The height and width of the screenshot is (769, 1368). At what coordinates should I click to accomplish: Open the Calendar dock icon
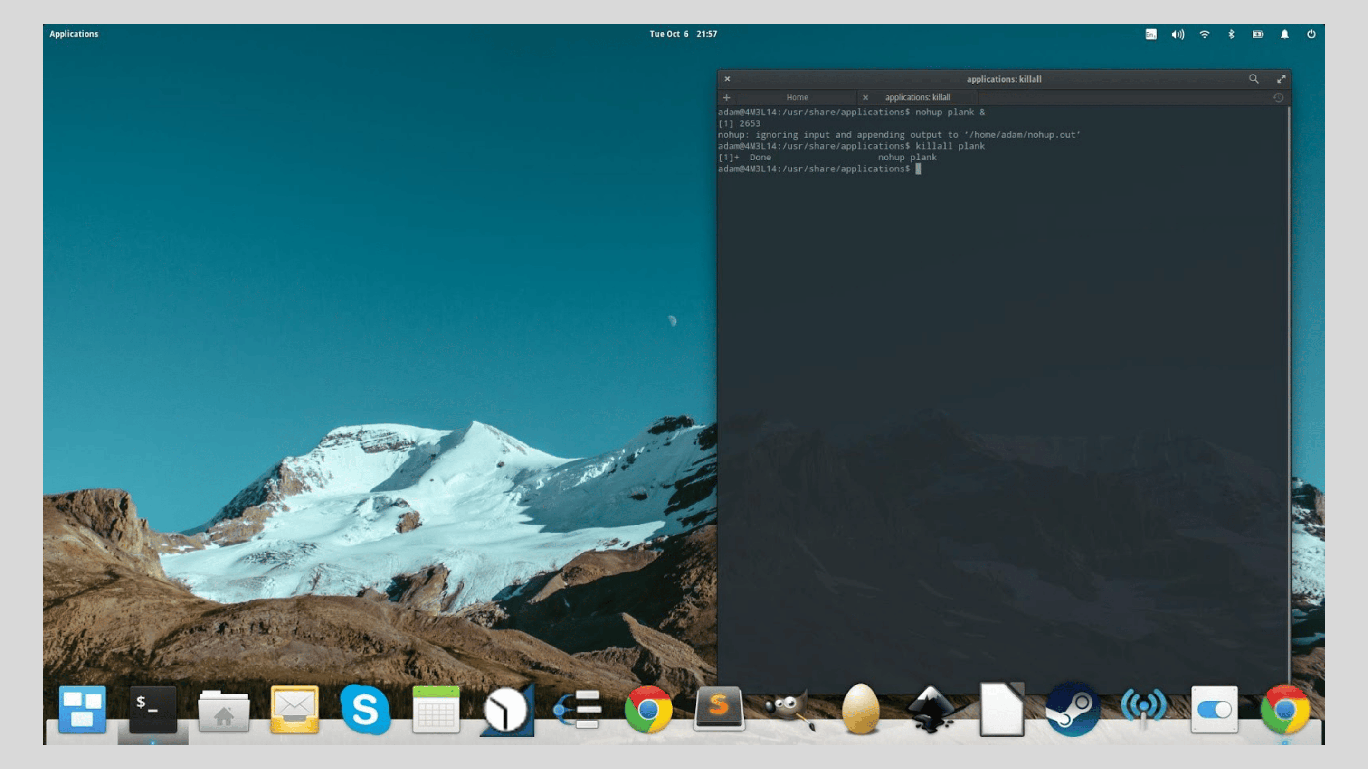coord(436,710)
